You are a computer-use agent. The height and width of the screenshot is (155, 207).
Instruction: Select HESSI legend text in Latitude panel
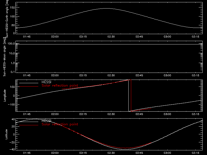click(46, 121)
